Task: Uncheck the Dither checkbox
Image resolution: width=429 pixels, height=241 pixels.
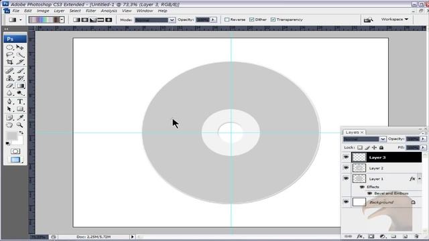Action: (x=252, y=19)
